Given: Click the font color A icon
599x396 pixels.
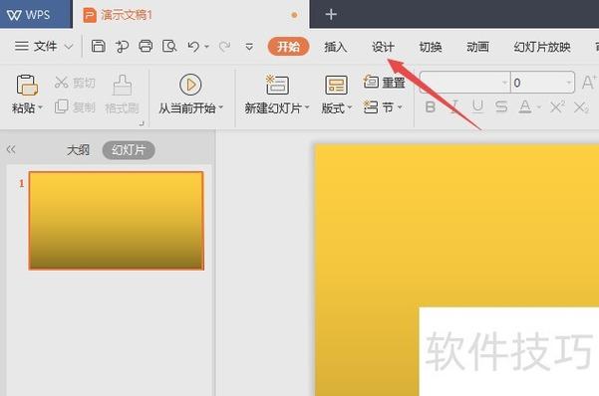Looking at the screenshot, I should (525, 107).
